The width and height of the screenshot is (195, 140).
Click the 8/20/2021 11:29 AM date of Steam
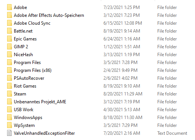tap(123, 94)
